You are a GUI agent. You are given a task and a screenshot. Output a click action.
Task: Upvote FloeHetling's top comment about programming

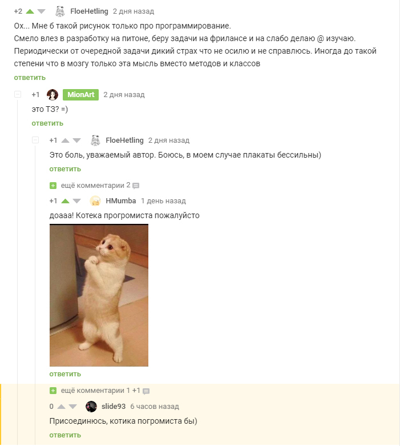[30, 11]
